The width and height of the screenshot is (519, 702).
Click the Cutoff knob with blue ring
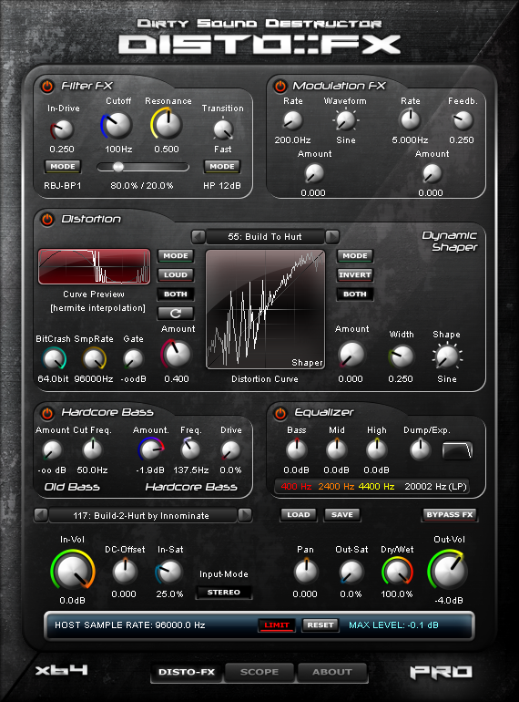click(x=117, y=126)
